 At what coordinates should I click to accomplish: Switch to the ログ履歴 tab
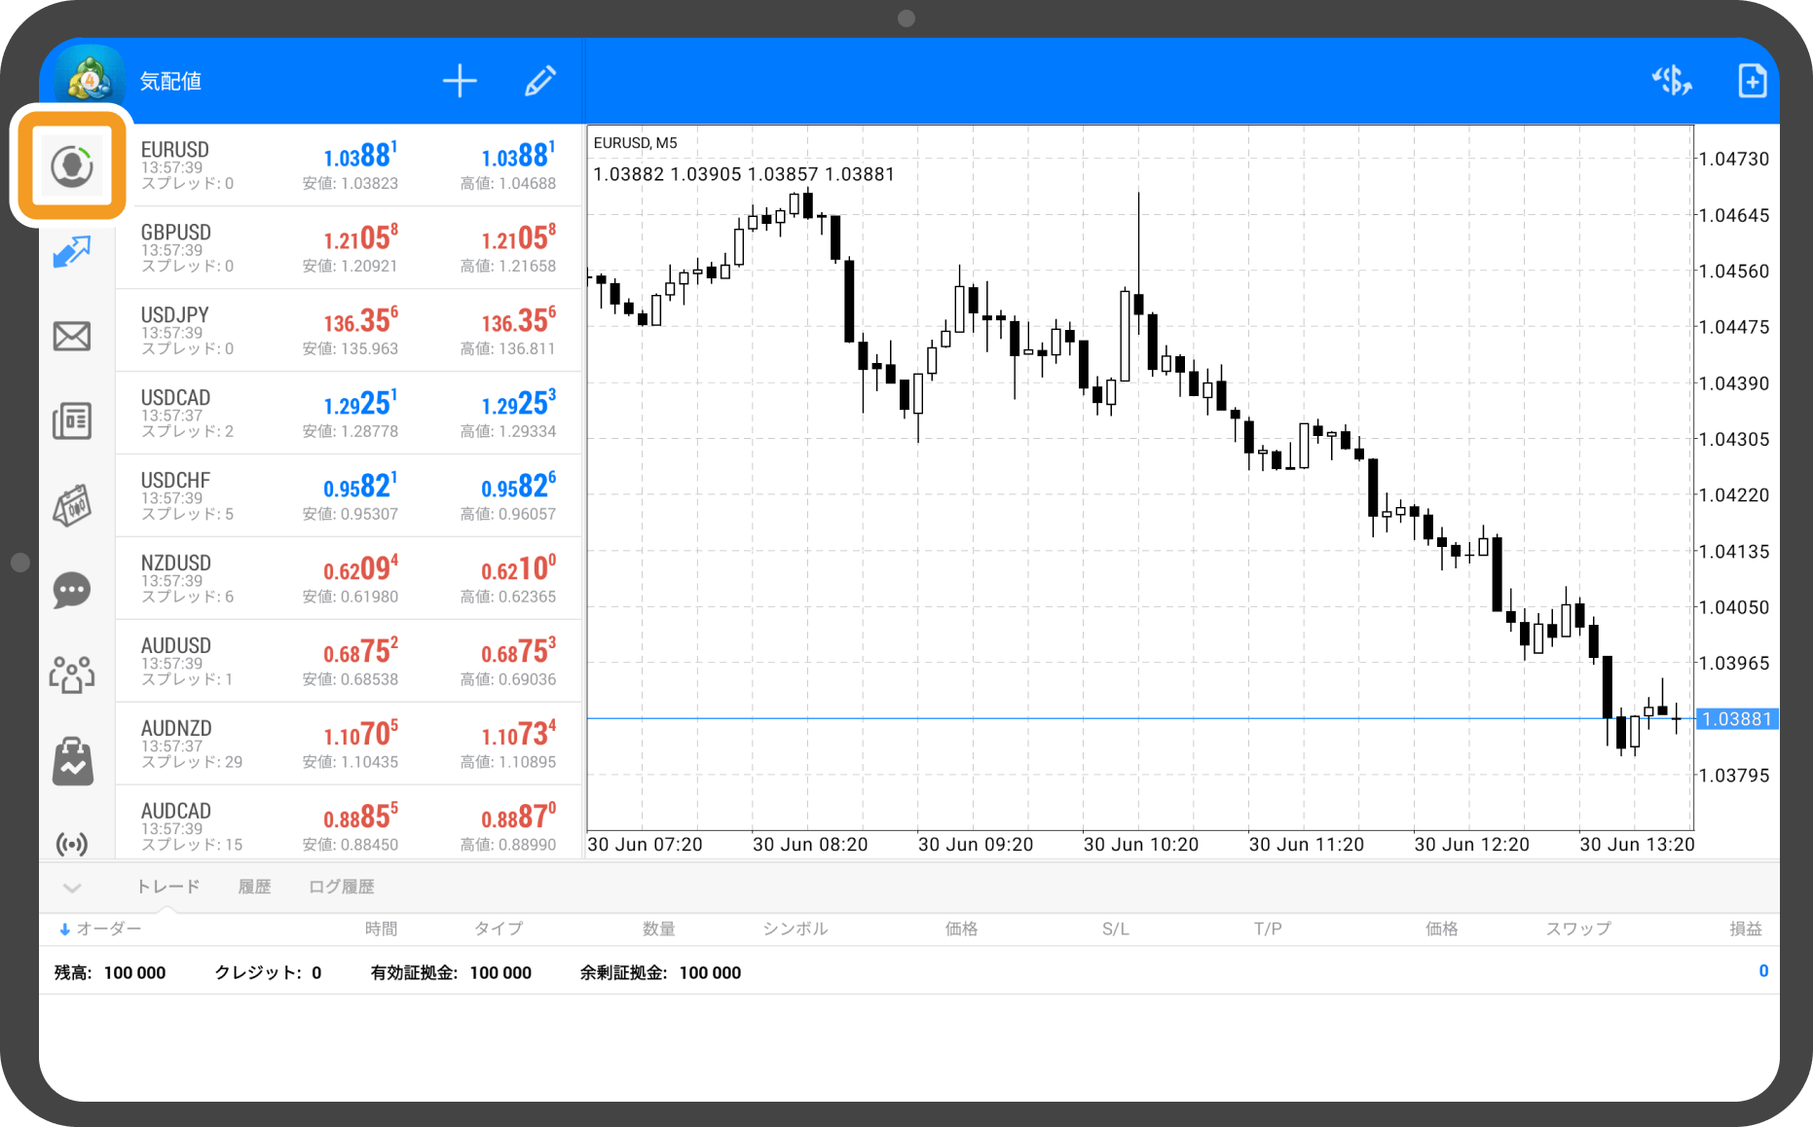pos(341,887)
